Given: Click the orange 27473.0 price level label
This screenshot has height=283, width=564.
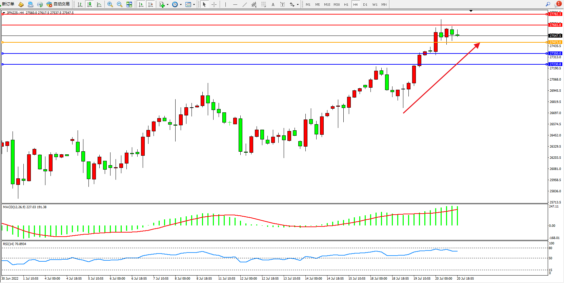Looking at the screenshot, I should coord(555,42).
